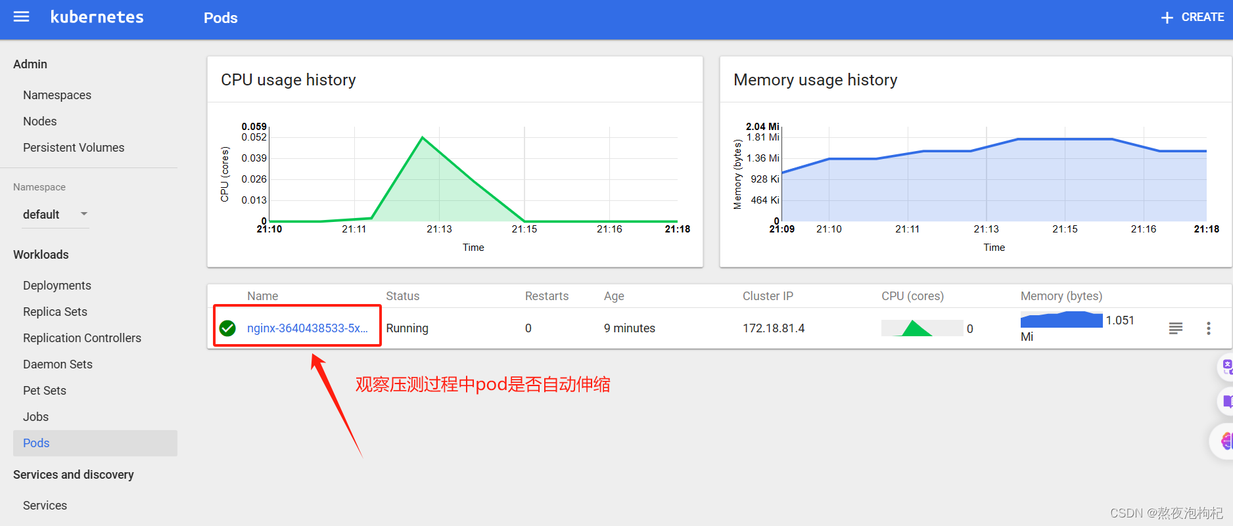This screenshot has height=526, width=1233.
Task: Click the Admin section heading
Action: tap(30, 64)
